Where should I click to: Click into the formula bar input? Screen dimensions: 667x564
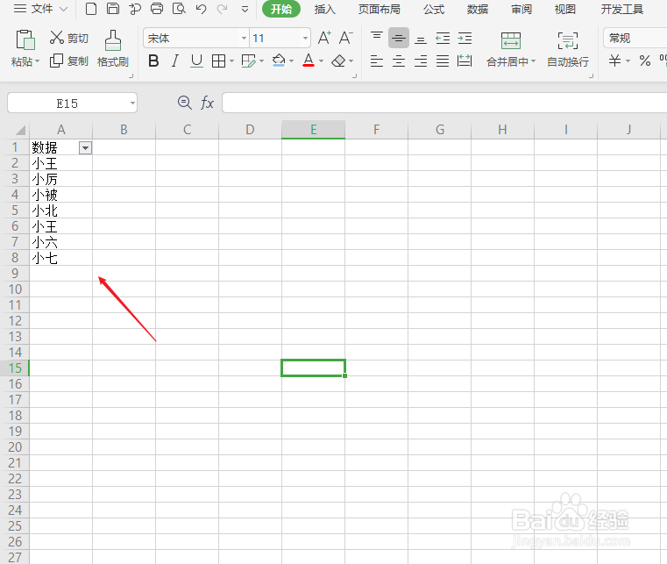click(x=444, y=103)
